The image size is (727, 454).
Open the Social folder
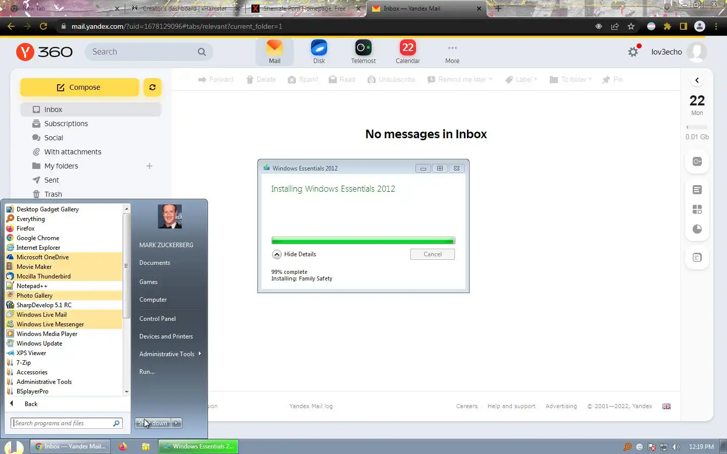(53, 138)
